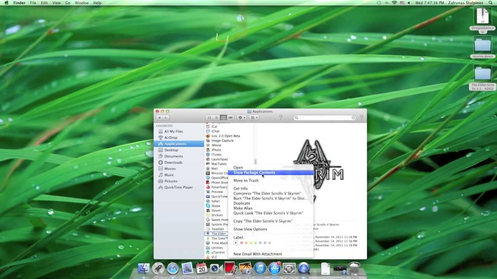Screen dimensions: 497x279
Task: Open Launchpad rocket in Dock
Action: point(158,268)
